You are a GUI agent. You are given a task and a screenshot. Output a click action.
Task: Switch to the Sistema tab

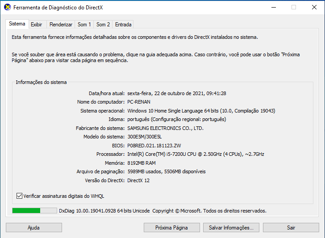tap(17, 24)
